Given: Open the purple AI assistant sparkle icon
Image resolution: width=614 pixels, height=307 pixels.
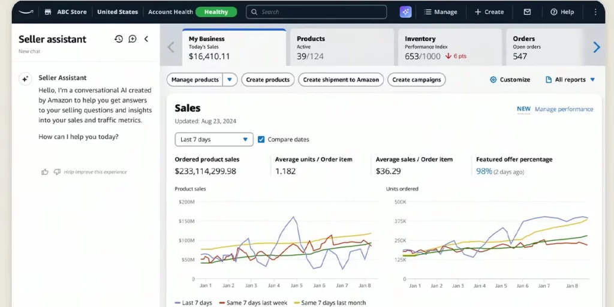Looking at the screenshot, I should (x=406, y=12).
